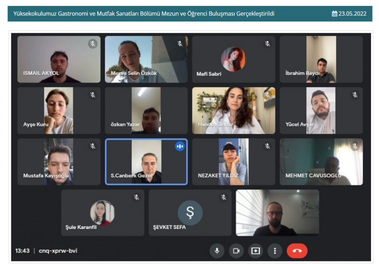The height and width of the screenshot is (264, 379).
Task: Click the speaking indicator on S.Canberk Gezer tile
Action: (180, 146)
